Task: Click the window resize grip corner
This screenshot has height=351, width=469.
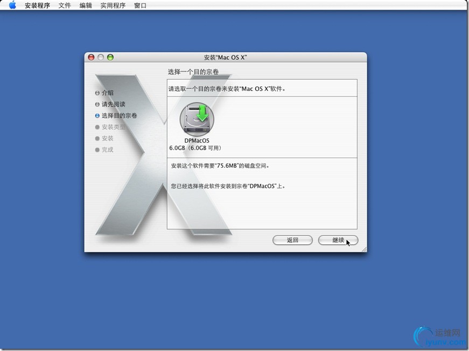Action: pos(364,249)
